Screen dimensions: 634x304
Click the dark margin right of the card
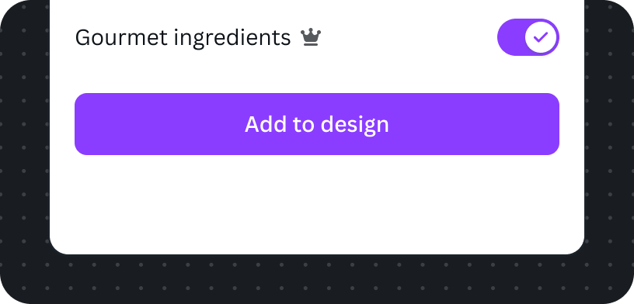point(609,141)
